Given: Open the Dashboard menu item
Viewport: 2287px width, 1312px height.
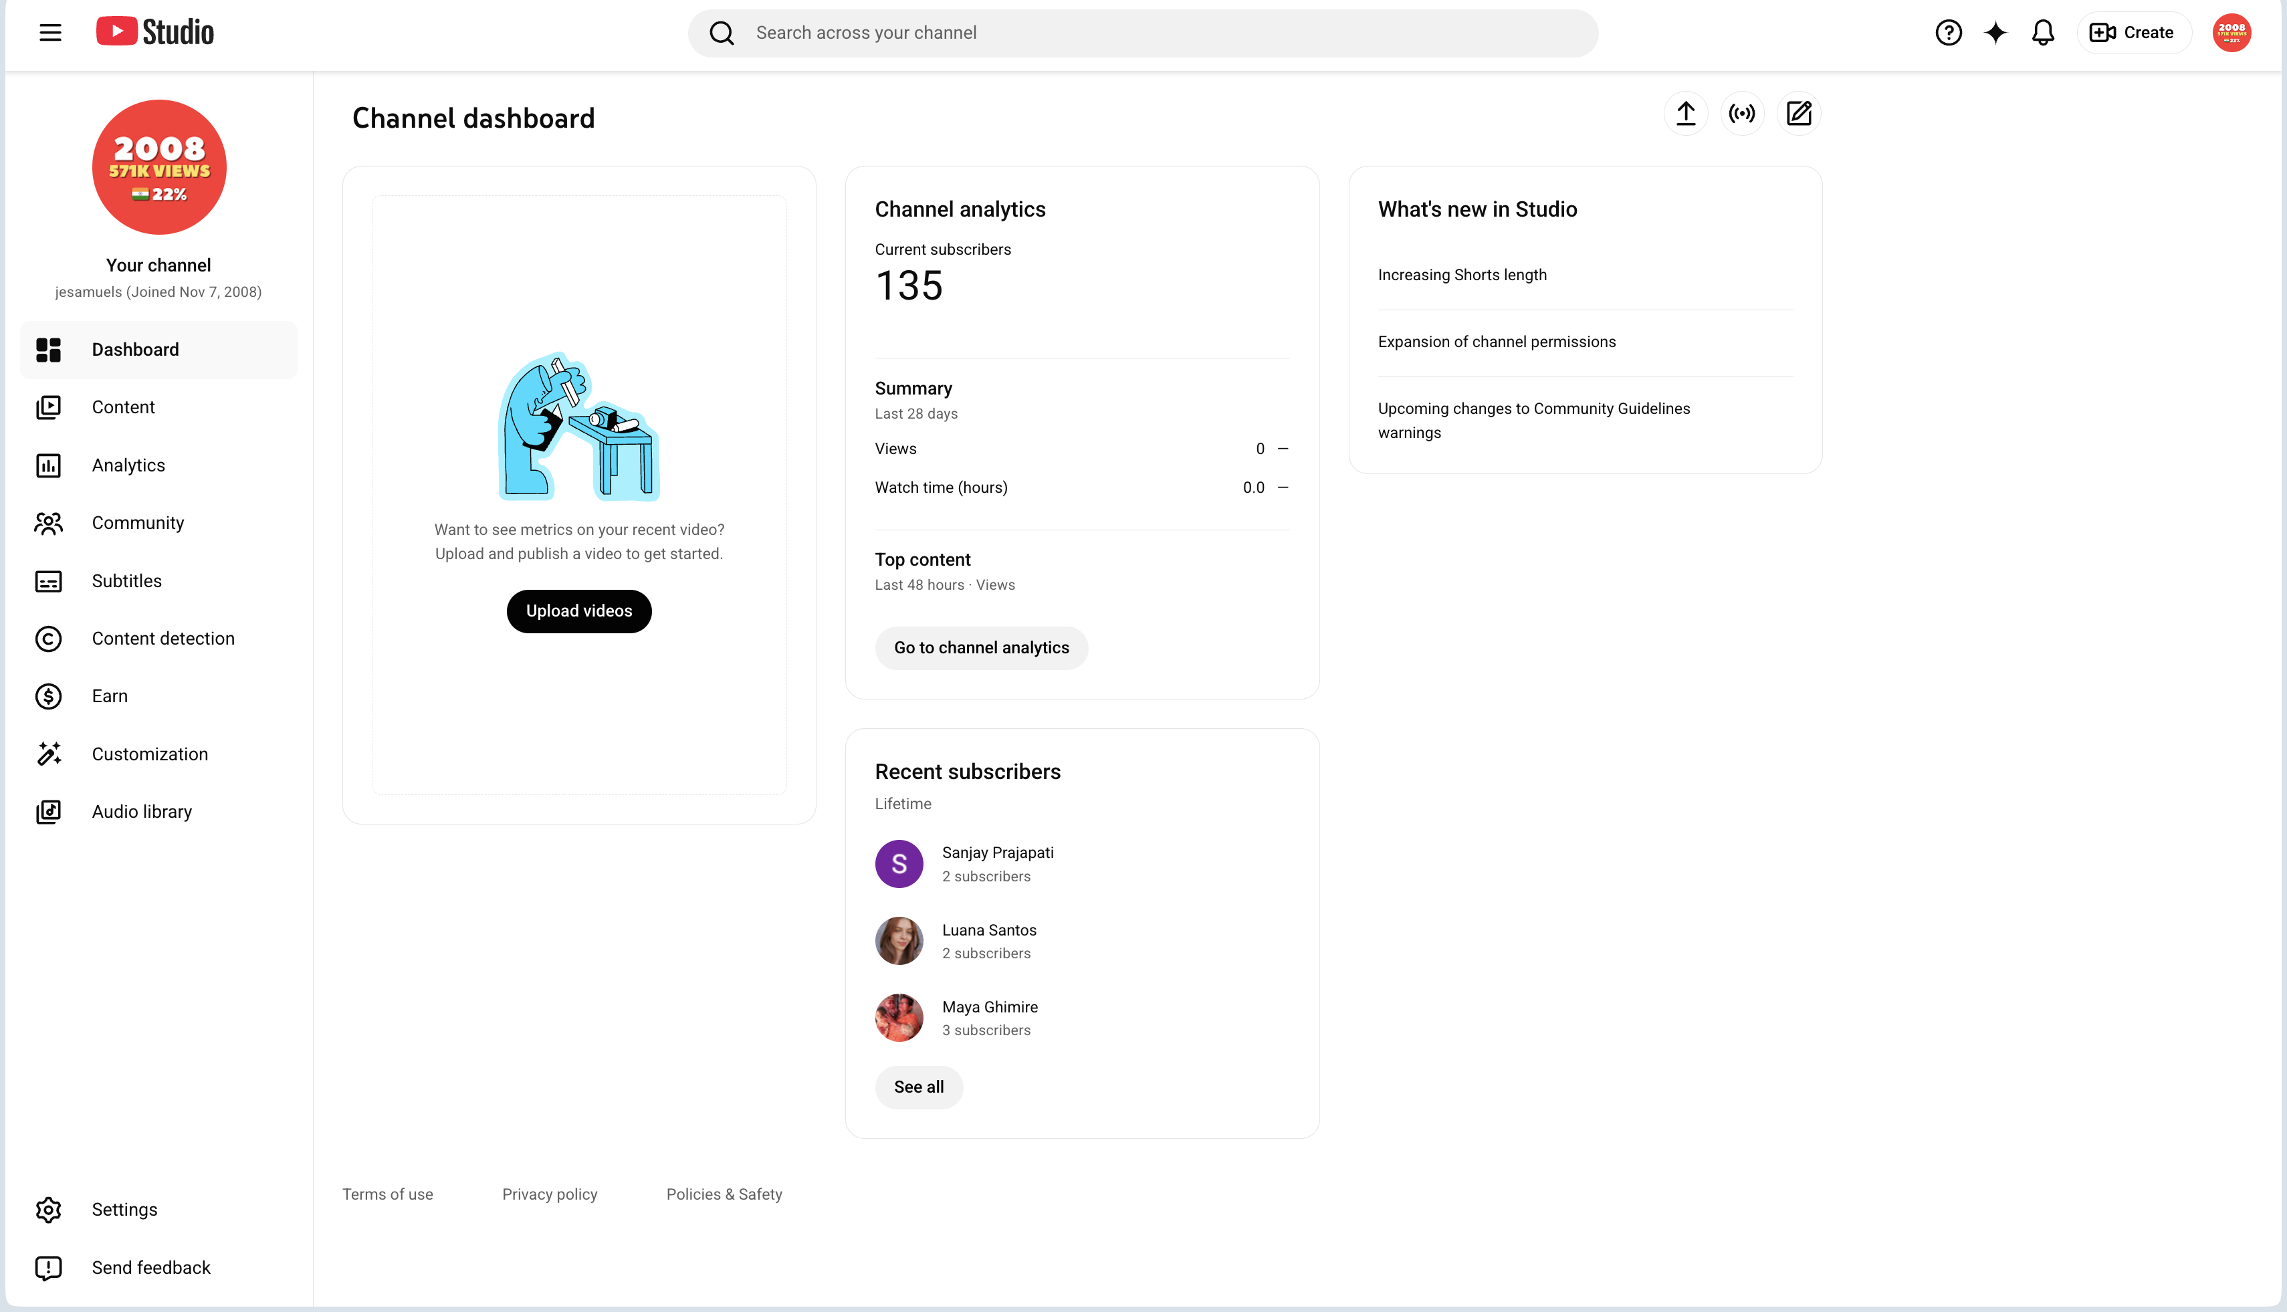Looking at the screenshot, I should pos(158,350).
